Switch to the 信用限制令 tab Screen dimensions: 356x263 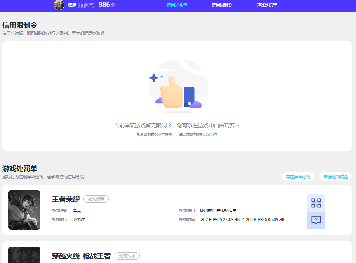(222, 5)
